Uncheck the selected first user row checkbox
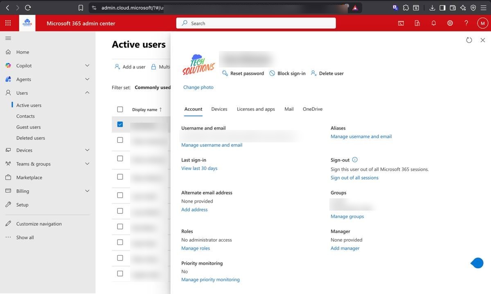Image resolution: width=491 pixels, height=294 pixels. 120,124
